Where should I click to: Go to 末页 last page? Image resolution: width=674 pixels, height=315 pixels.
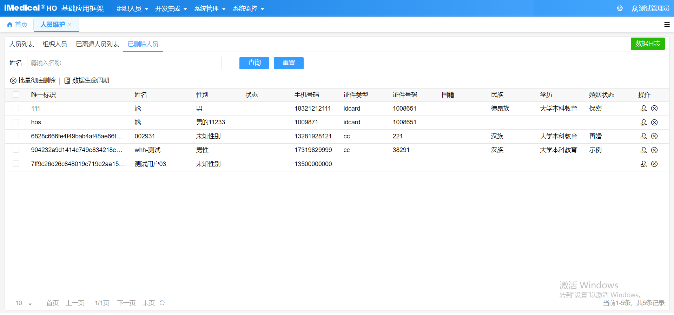coord(148,303)
